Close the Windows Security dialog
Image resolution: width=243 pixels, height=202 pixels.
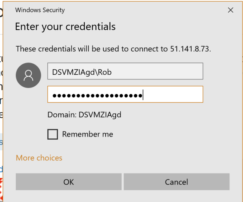tap(231, 10)
